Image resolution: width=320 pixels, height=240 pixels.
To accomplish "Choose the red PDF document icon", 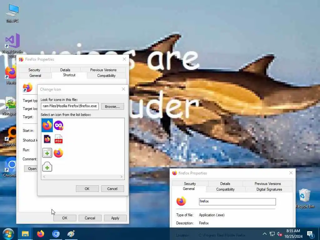I will 58,139.
